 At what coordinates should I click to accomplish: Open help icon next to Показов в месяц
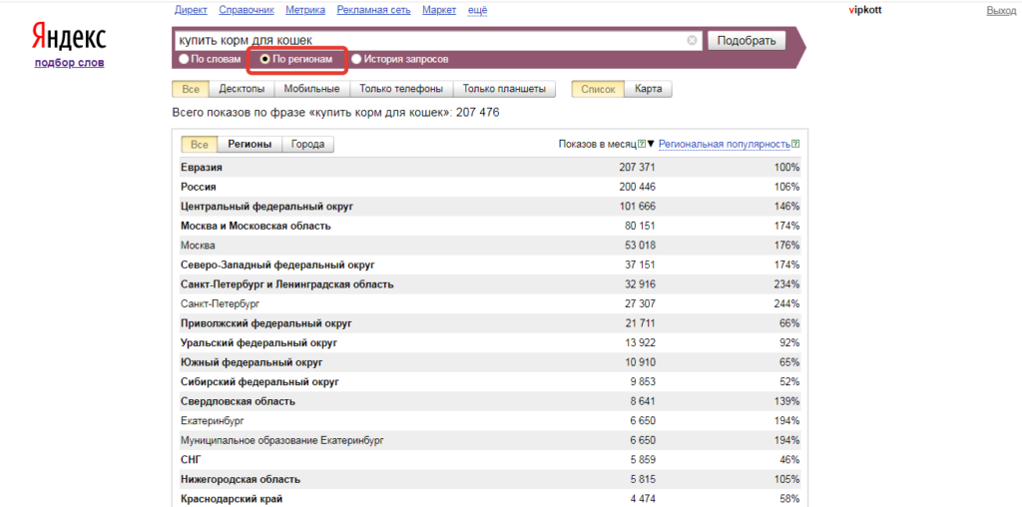coord(642,144)
